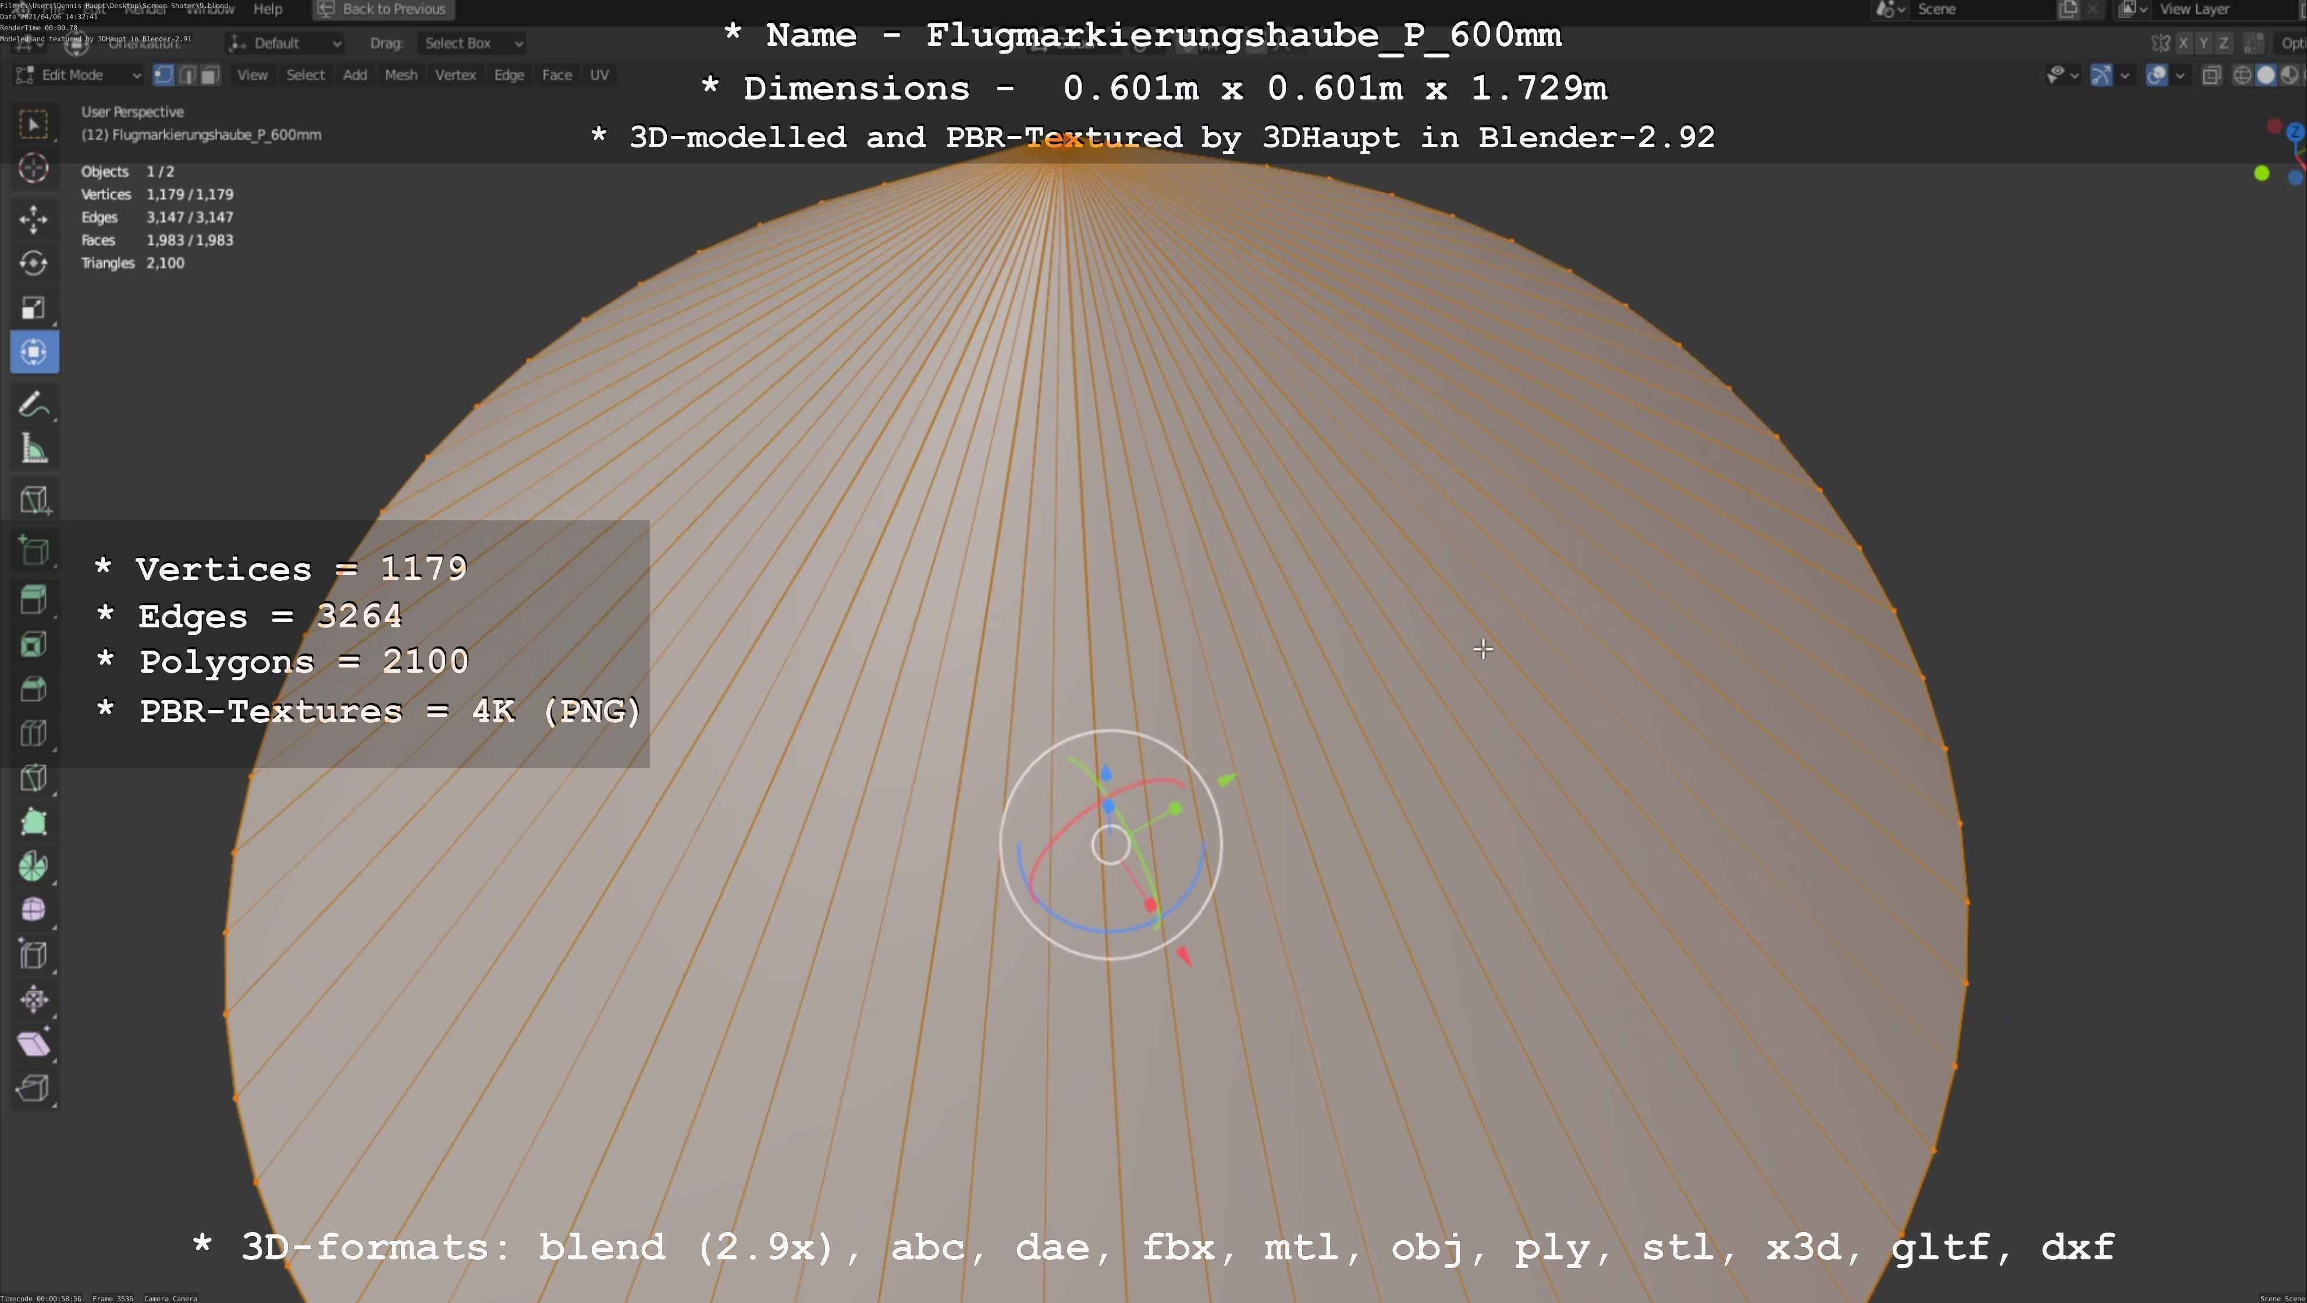This screenshot has height=1303, width=2307.
Task: Select the Inset Faces tool
Action: (x=33, y=644)
